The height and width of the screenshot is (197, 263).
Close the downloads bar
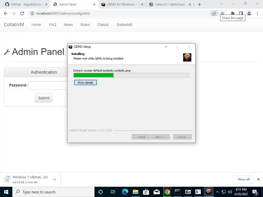(x=258, y=179)
